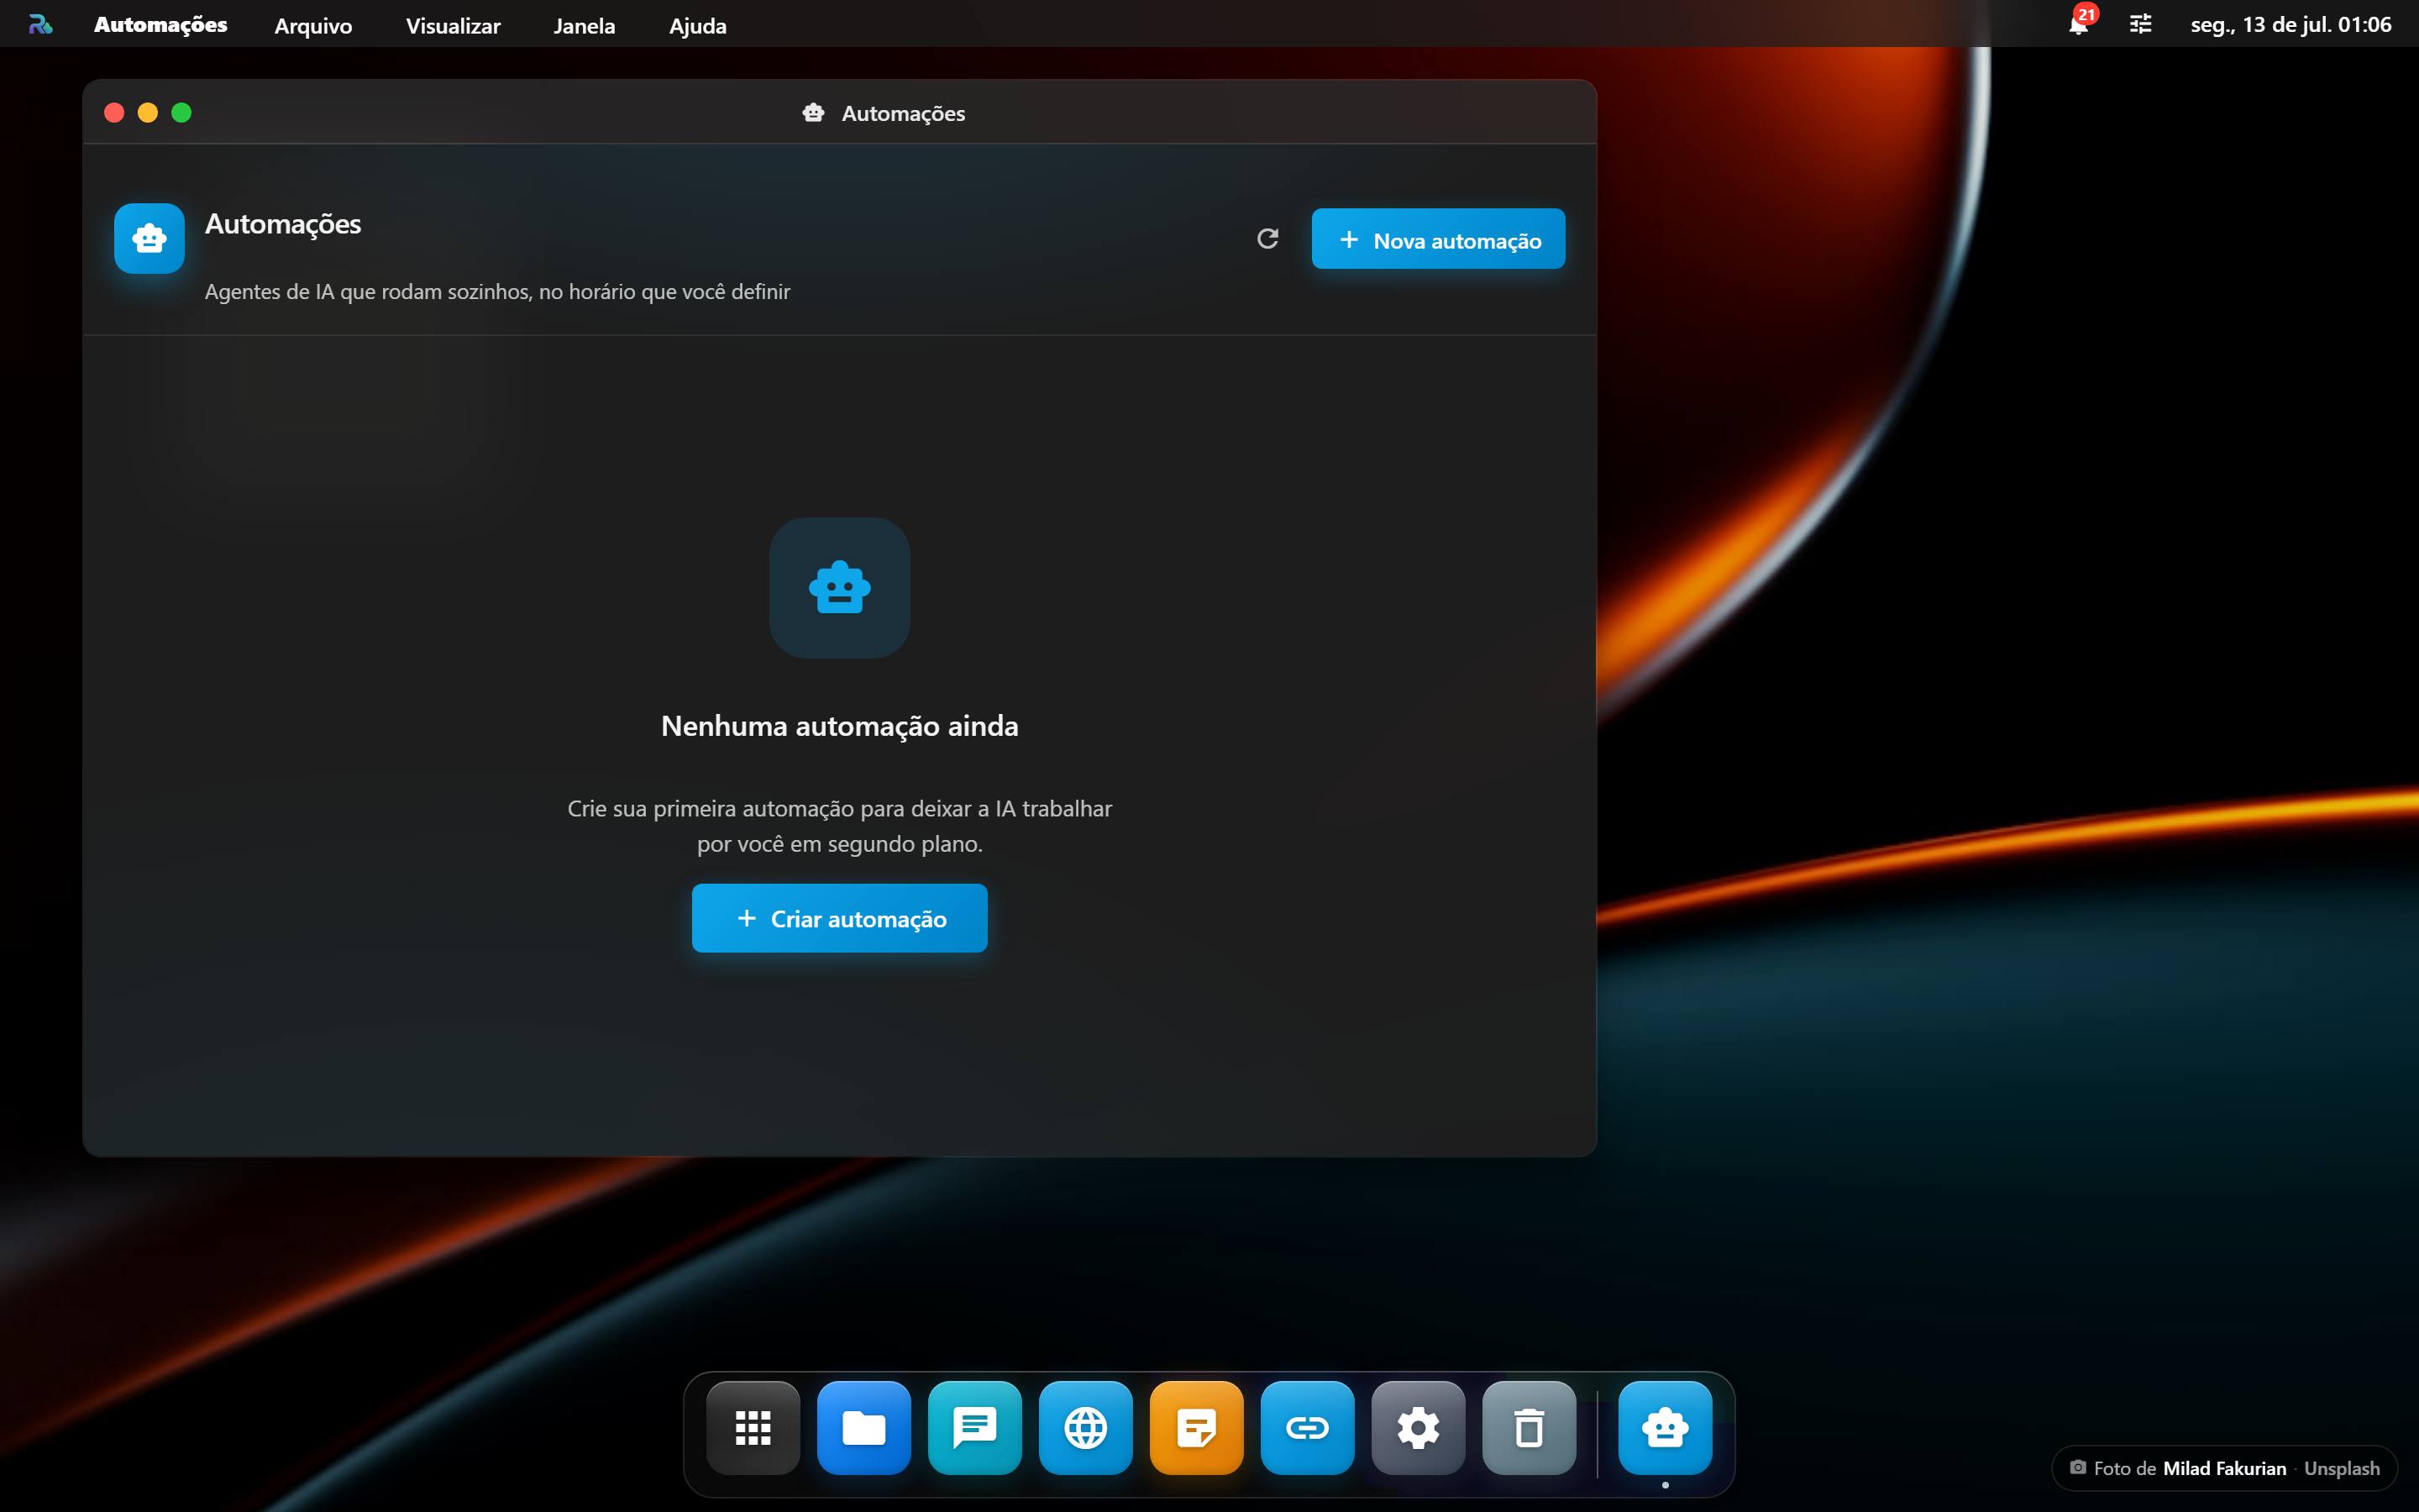The width and height of the screenshot is (2419, 1512).
Task: Open the trash icon in dock
Action: coord(1530,1427)
